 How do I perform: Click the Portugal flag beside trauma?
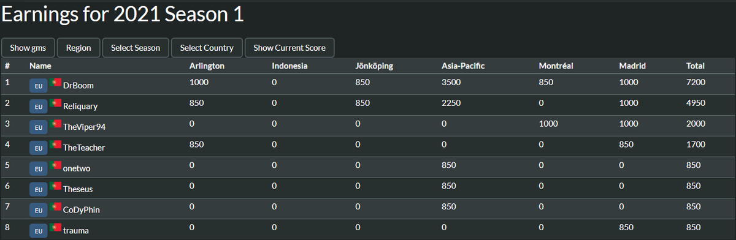click(x=56, y=227)
